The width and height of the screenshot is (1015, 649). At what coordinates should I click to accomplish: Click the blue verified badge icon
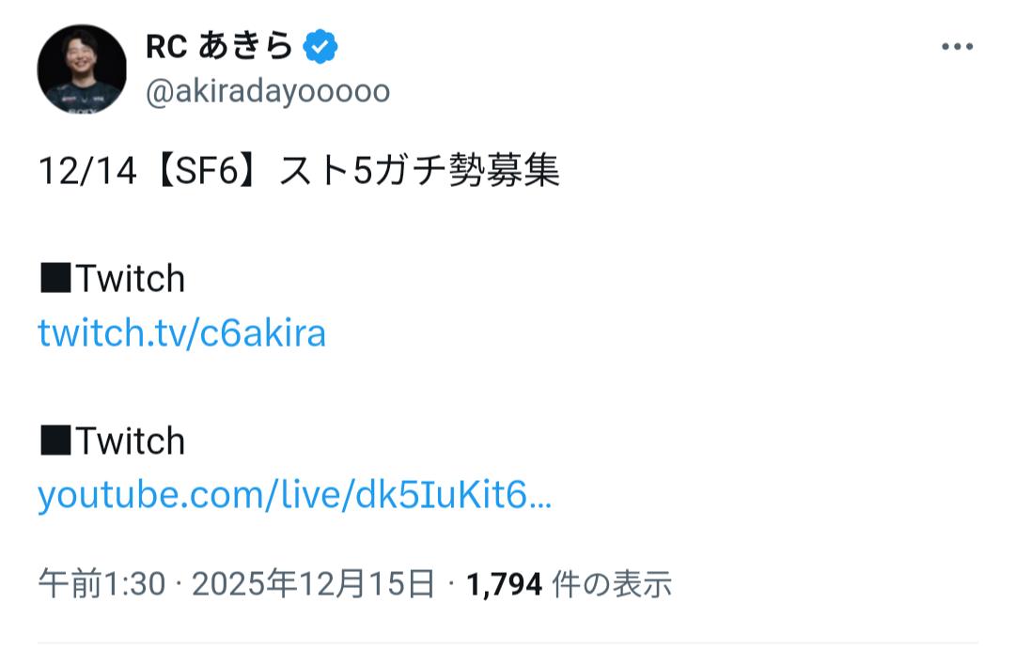click(x=321, y=46)
